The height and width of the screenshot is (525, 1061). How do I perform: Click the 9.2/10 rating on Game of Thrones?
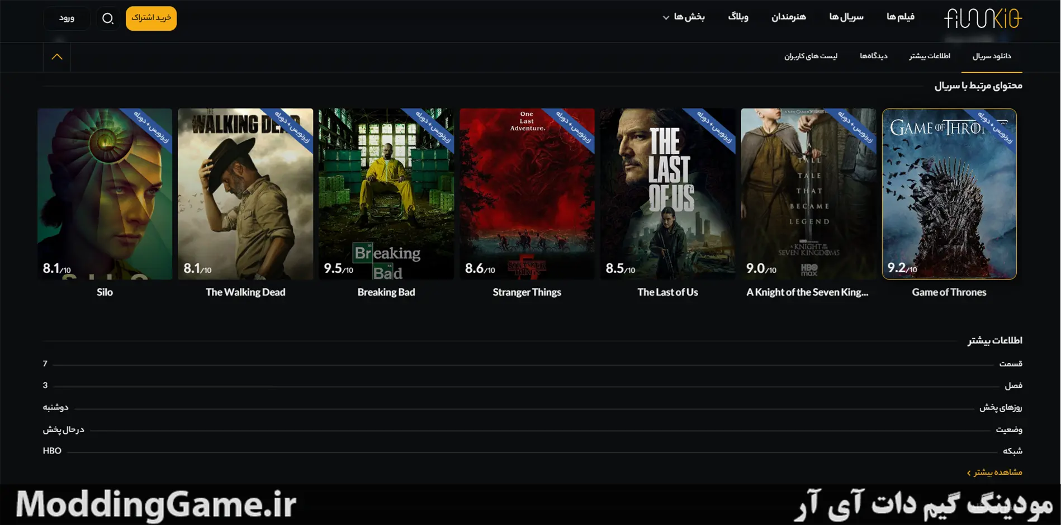(902, 268)
